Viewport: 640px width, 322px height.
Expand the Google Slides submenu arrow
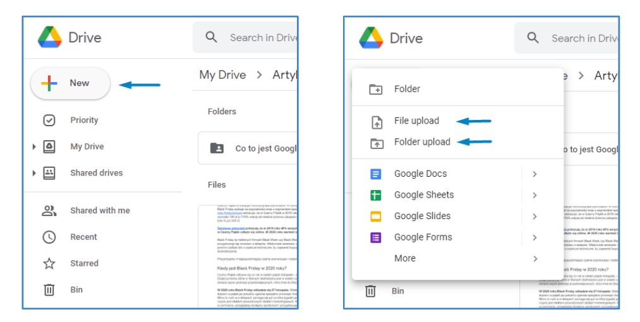pyautogui.click(x=534, y=217)
